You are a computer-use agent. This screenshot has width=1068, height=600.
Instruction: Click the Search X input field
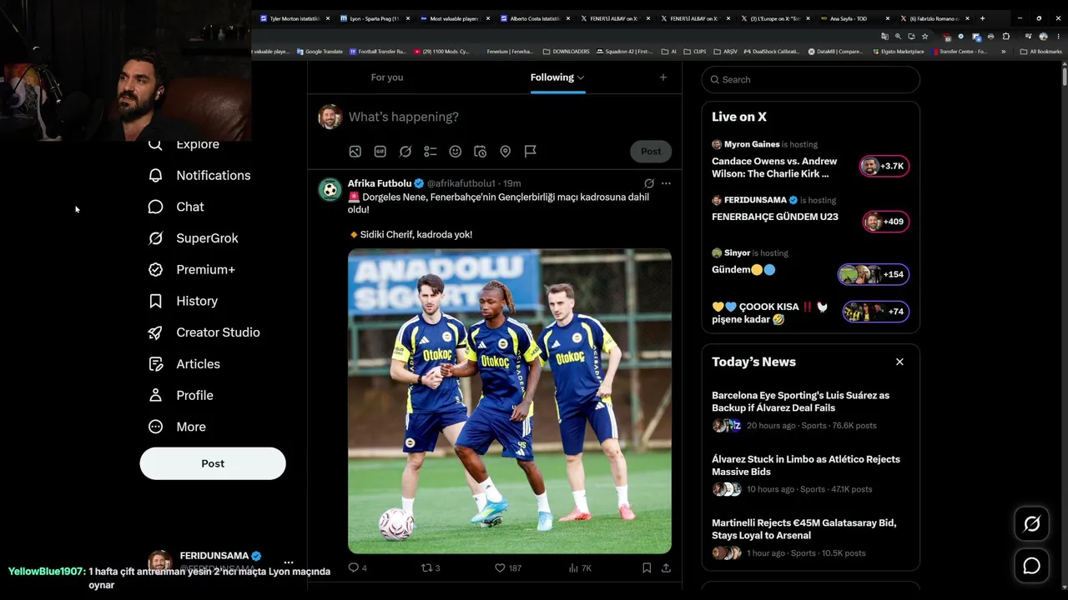click(811, 80)
